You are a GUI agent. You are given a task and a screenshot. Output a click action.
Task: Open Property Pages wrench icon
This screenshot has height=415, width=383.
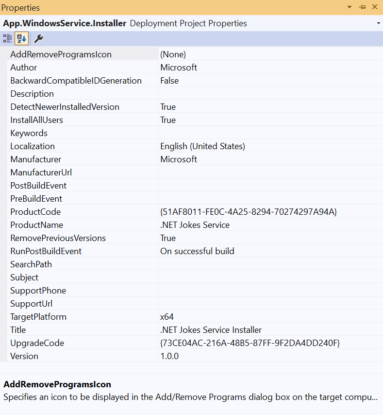point(38,39)
